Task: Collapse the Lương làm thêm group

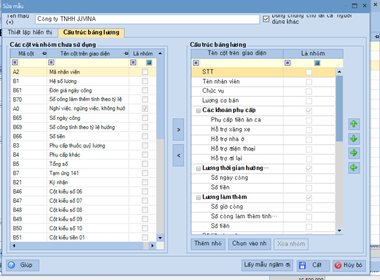Action: pos(198,197)
